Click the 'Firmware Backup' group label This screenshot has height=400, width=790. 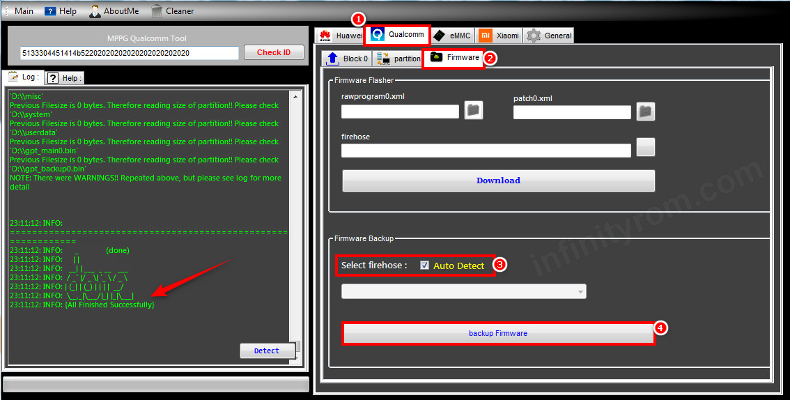[x=364, y=238]
